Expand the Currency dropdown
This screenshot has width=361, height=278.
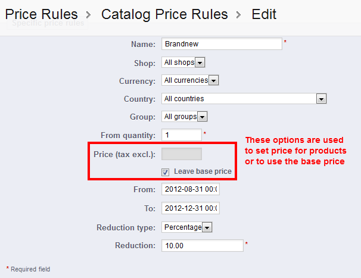pos(191,80)
